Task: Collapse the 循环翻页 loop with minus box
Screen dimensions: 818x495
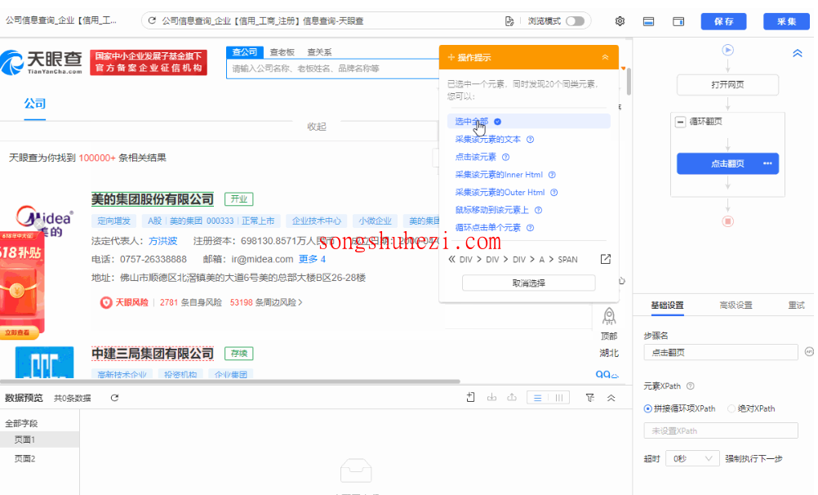Action: [680, 122]
